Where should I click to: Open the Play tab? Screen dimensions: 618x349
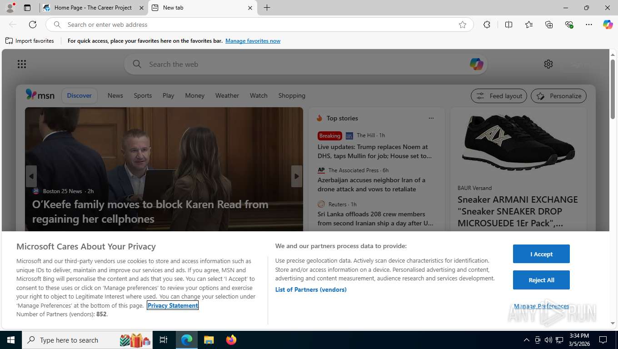(169, 95)
